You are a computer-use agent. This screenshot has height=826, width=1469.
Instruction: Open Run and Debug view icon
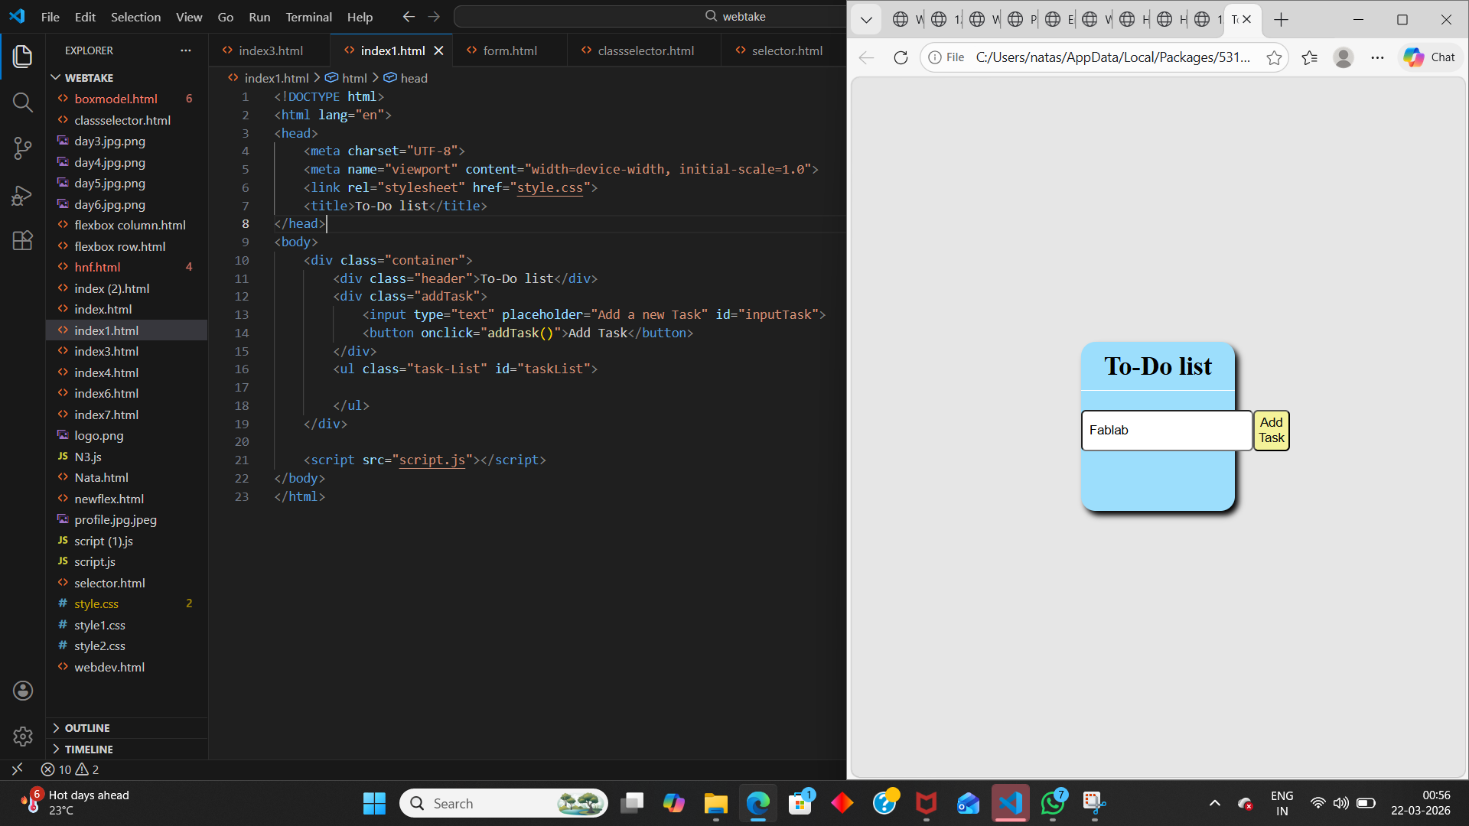coord(22,195)
